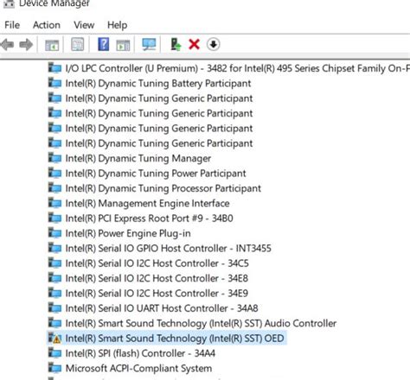Click icon next to I/O LPC Controller
The height and width of the screenshot is (380, 410).
(x=54, y=68)
